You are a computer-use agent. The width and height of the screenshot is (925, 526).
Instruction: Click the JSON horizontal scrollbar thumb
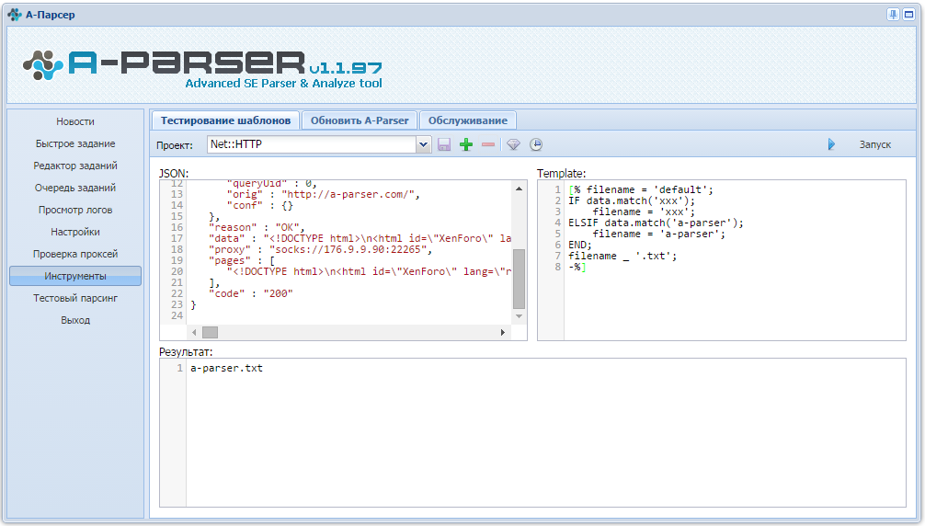210,333
